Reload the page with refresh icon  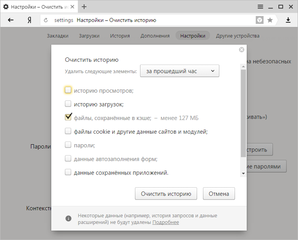(x=46, y=20)
